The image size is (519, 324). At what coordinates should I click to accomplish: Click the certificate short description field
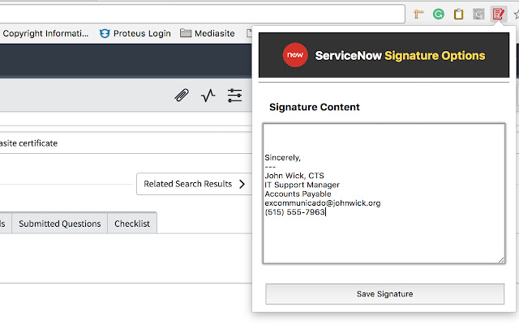point(126,143)
